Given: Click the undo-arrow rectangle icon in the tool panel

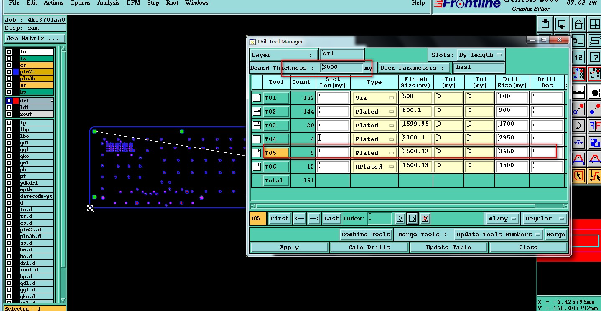Looking at the screenshot, I should (578, 40).
